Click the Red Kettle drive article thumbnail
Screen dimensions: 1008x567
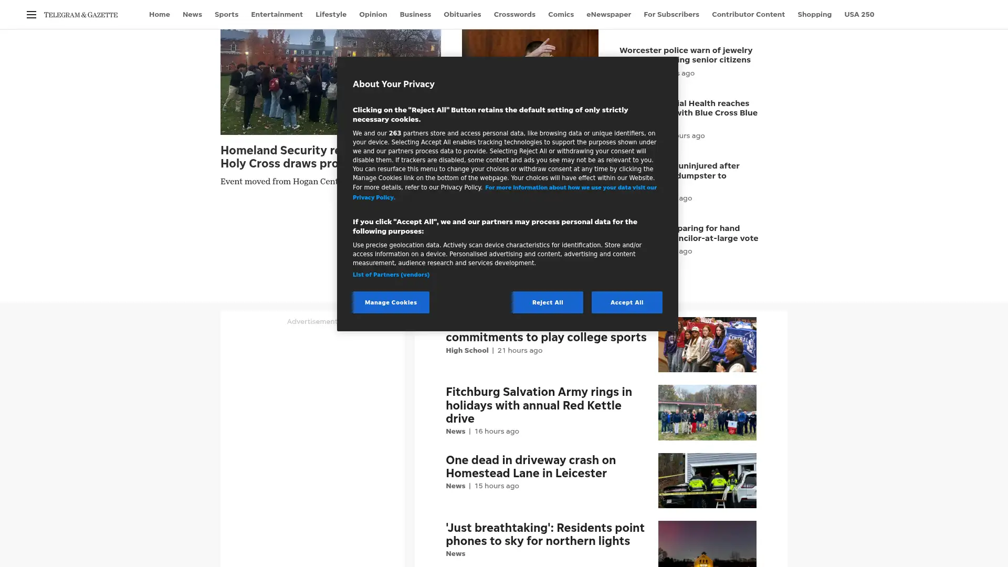pyautogui.click(x=707, y=412)
